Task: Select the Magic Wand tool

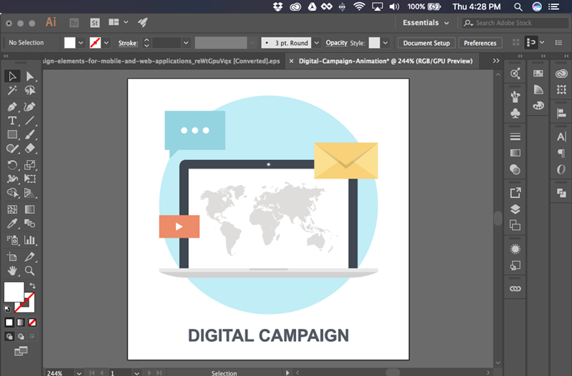Action: coord(12,91)
